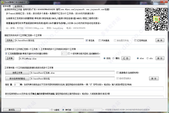Minimize the application window
Image resolution: width=169 pixels, height=113 pixels.
coord(154,2)
